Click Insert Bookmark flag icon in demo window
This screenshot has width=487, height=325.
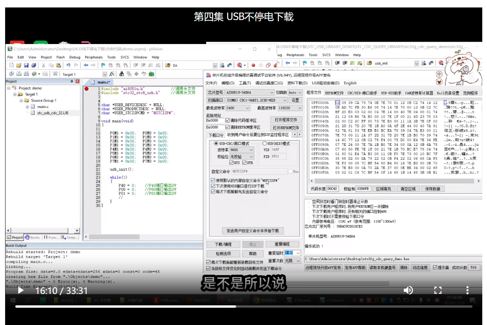(x=103, y=65)
